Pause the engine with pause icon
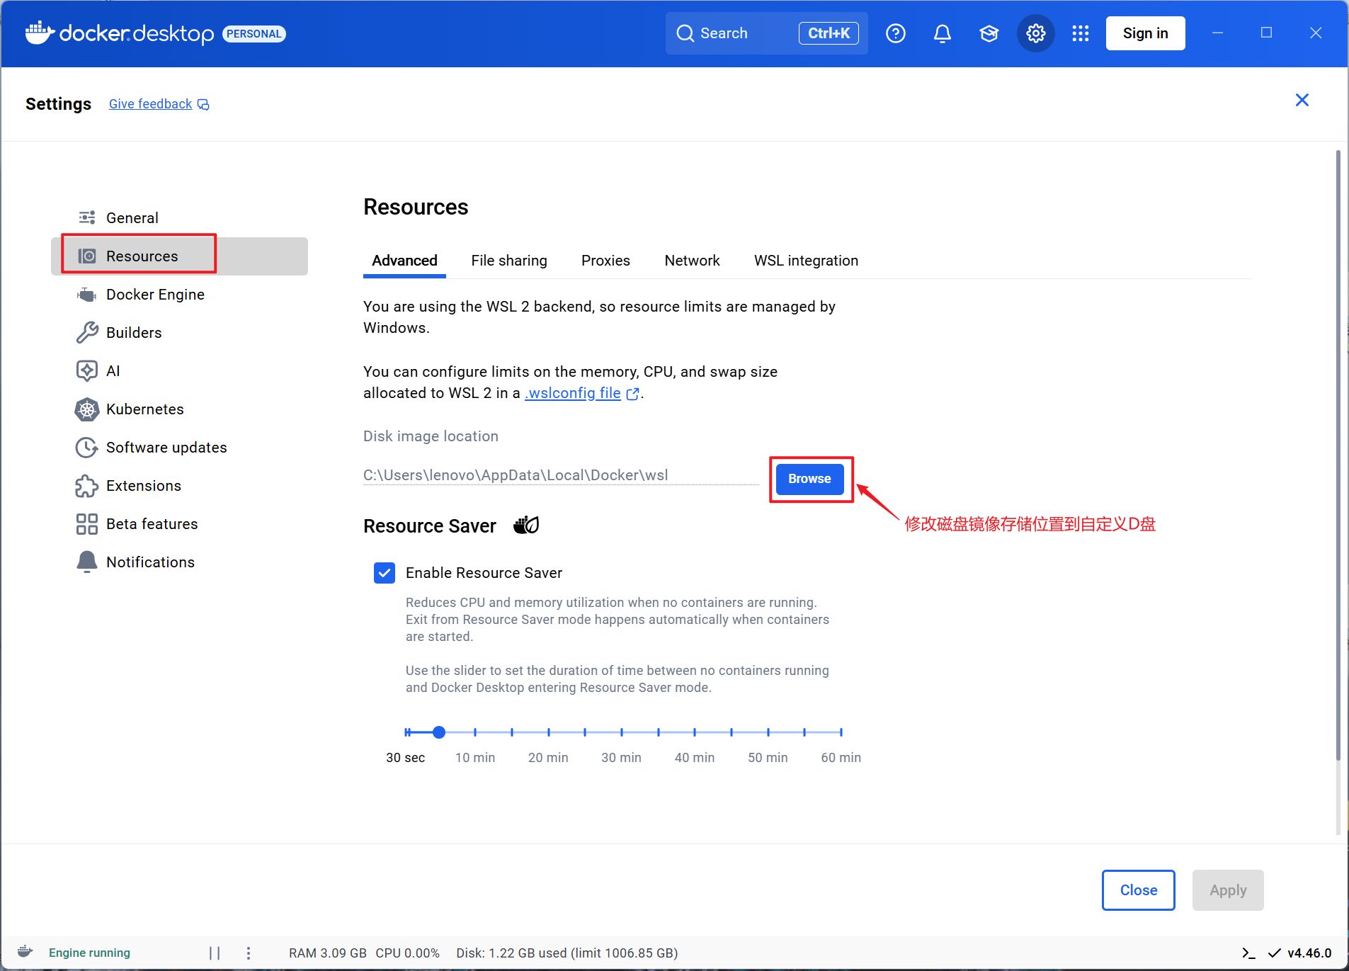The image size is (1349, 971). 215,953
